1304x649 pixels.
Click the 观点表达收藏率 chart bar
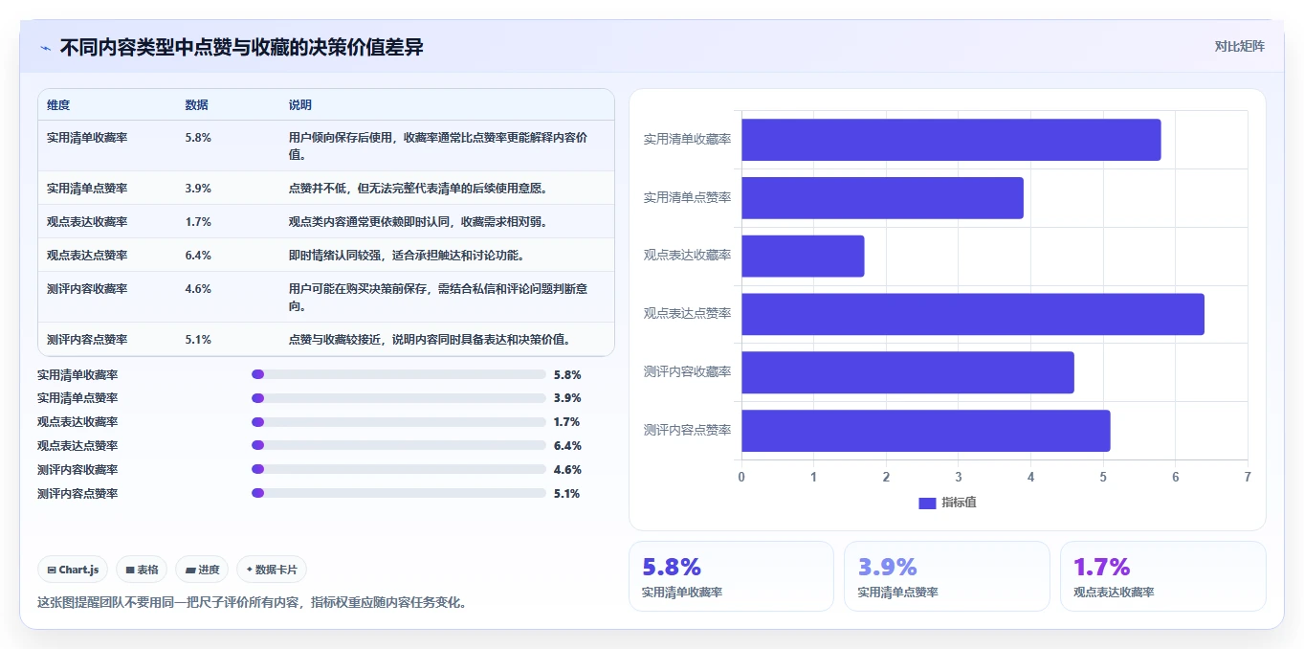[803, 257]
